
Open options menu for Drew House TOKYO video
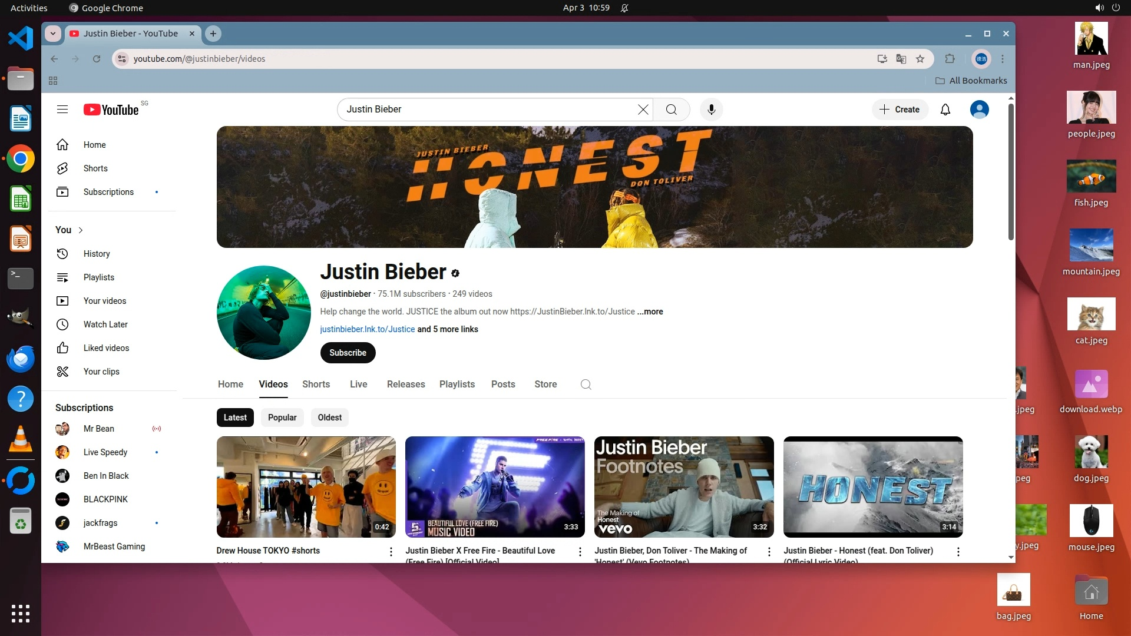[391, 552]
